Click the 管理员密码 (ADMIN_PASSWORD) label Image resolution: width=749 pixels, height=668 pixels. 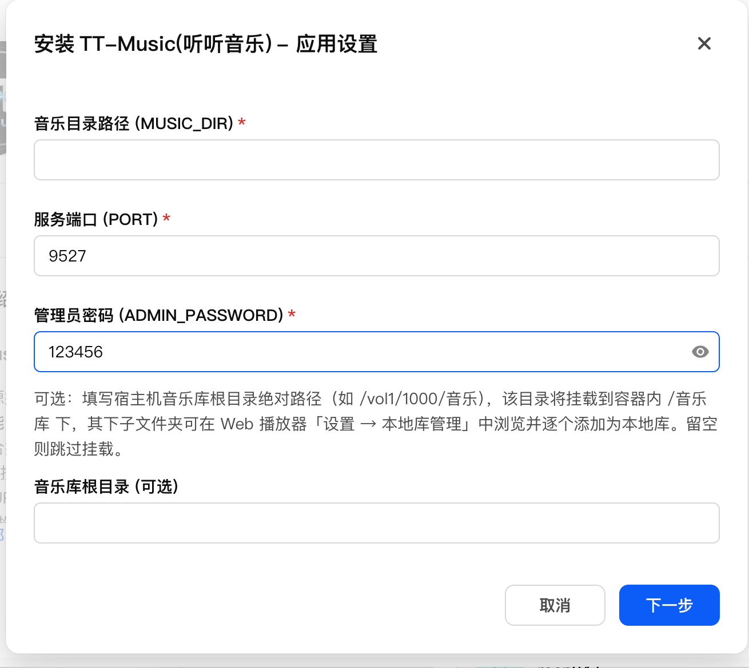[159, 315]
